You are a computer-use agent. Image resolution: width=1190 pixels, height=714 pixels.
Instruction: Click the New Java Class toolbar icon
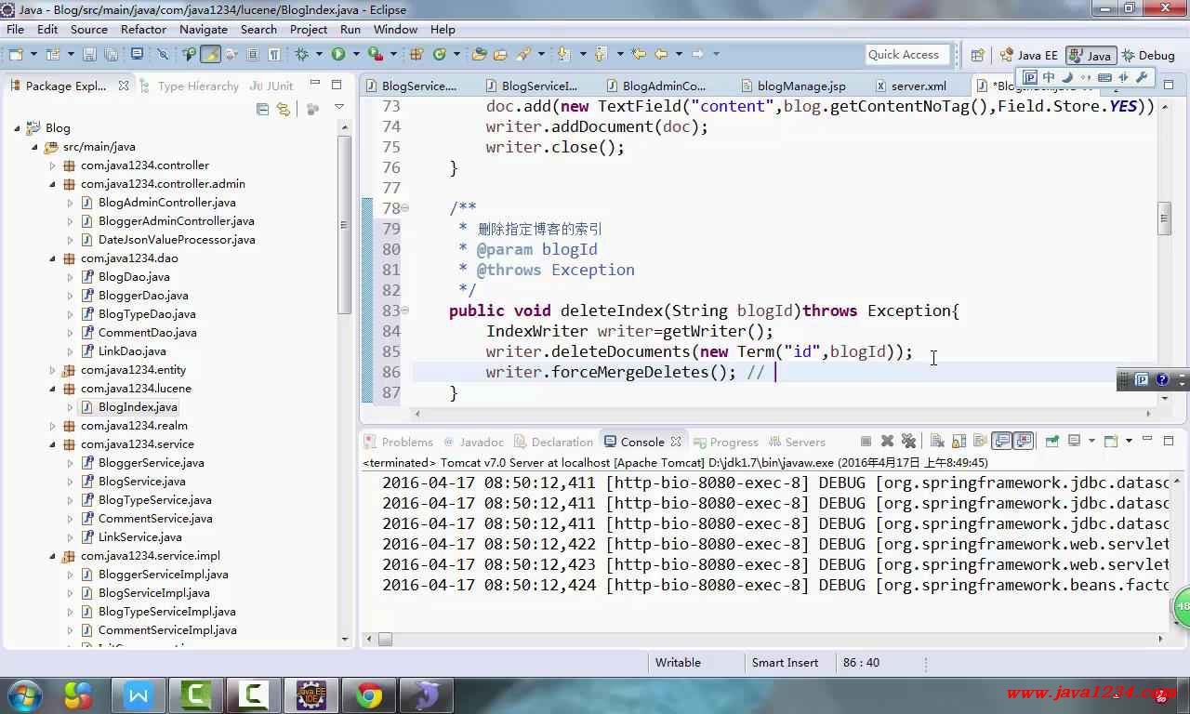[x=440, y=54]
